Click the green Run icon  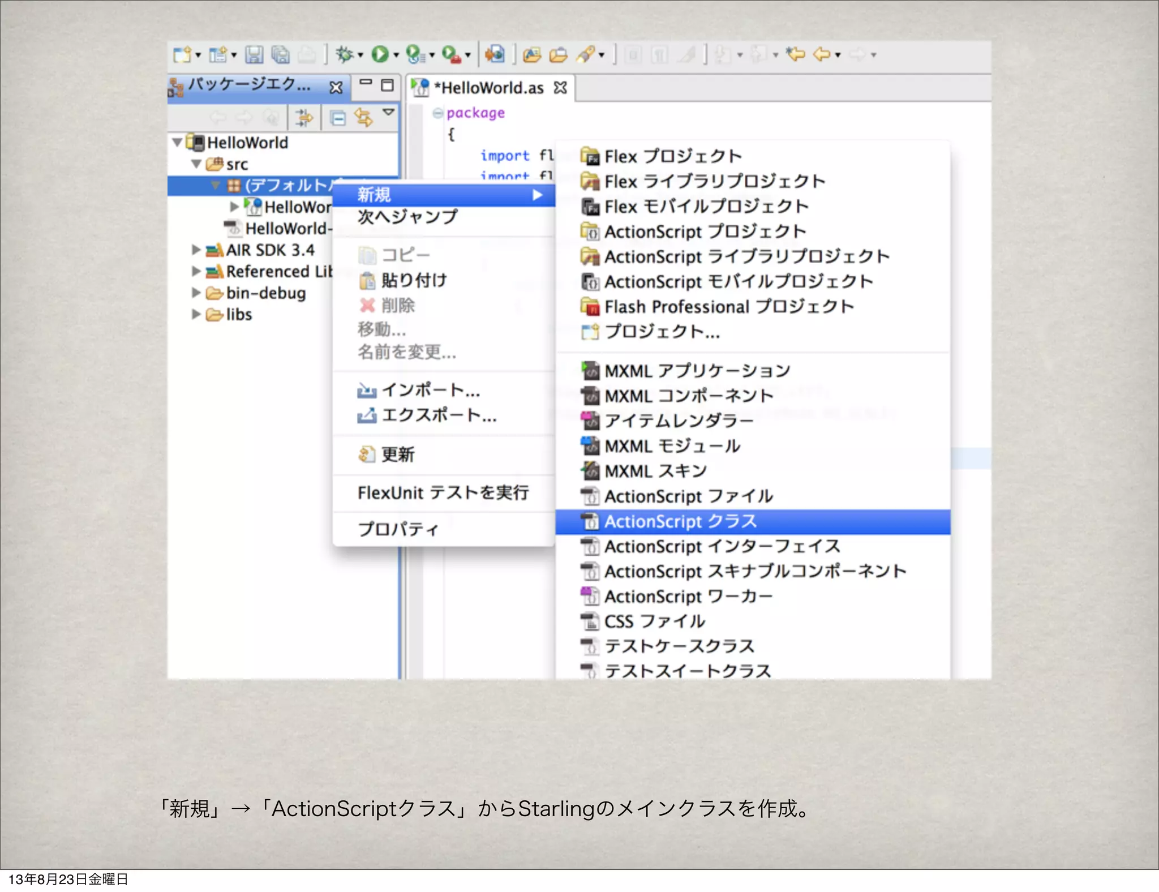click(380, 54)
